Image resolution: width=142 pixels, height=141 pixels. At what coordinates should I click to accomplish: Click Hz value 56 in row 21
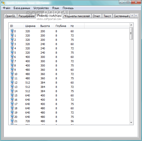(72, 121)
